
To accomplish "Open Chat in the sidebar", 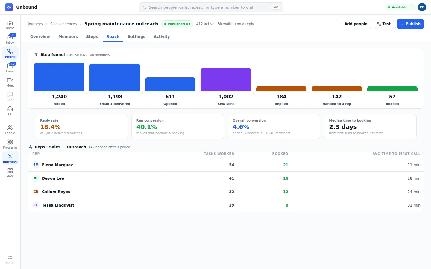I will pos(10,97).
